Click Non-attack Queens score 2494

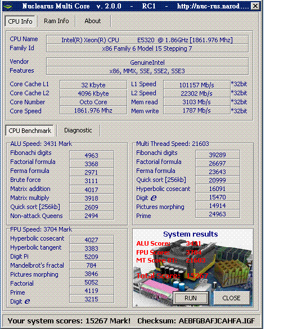[92, 216]
